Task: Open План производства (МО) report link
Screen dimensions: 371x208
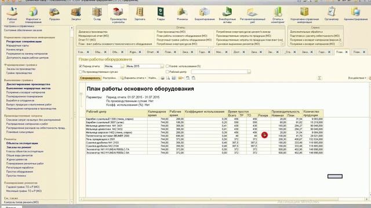Action: point(171,32)
